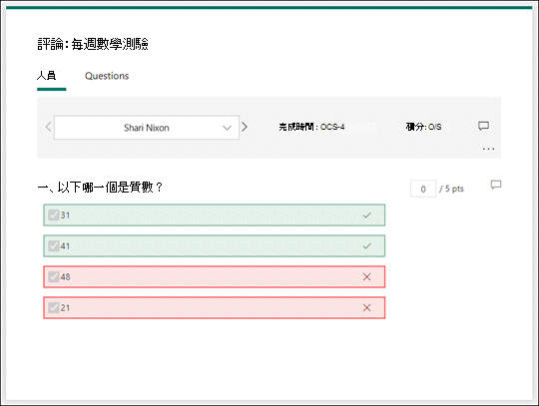Viewport: 539px width, 406px height.
Task: Switch to the 人員 tab
Action: coord(47,76)
